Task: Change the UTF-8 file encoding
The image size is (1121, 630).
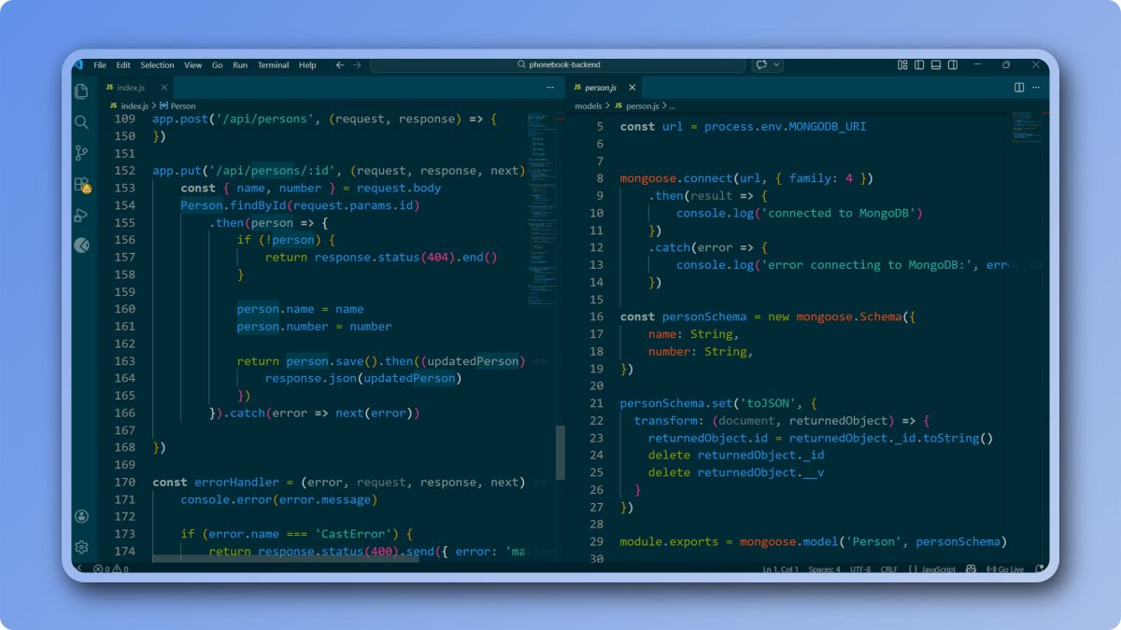Action: [860, 568]
